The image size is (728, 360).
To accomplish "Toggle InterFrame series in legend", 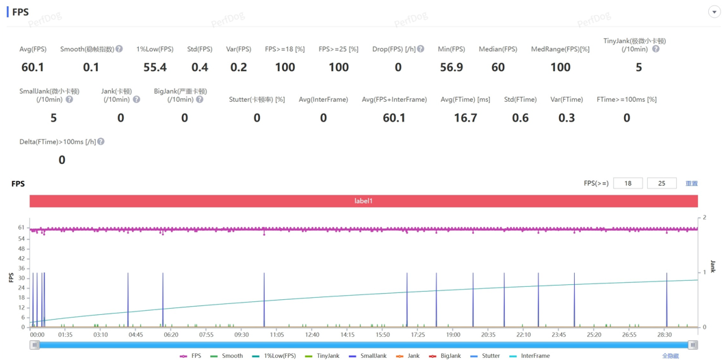I will 530,356.
